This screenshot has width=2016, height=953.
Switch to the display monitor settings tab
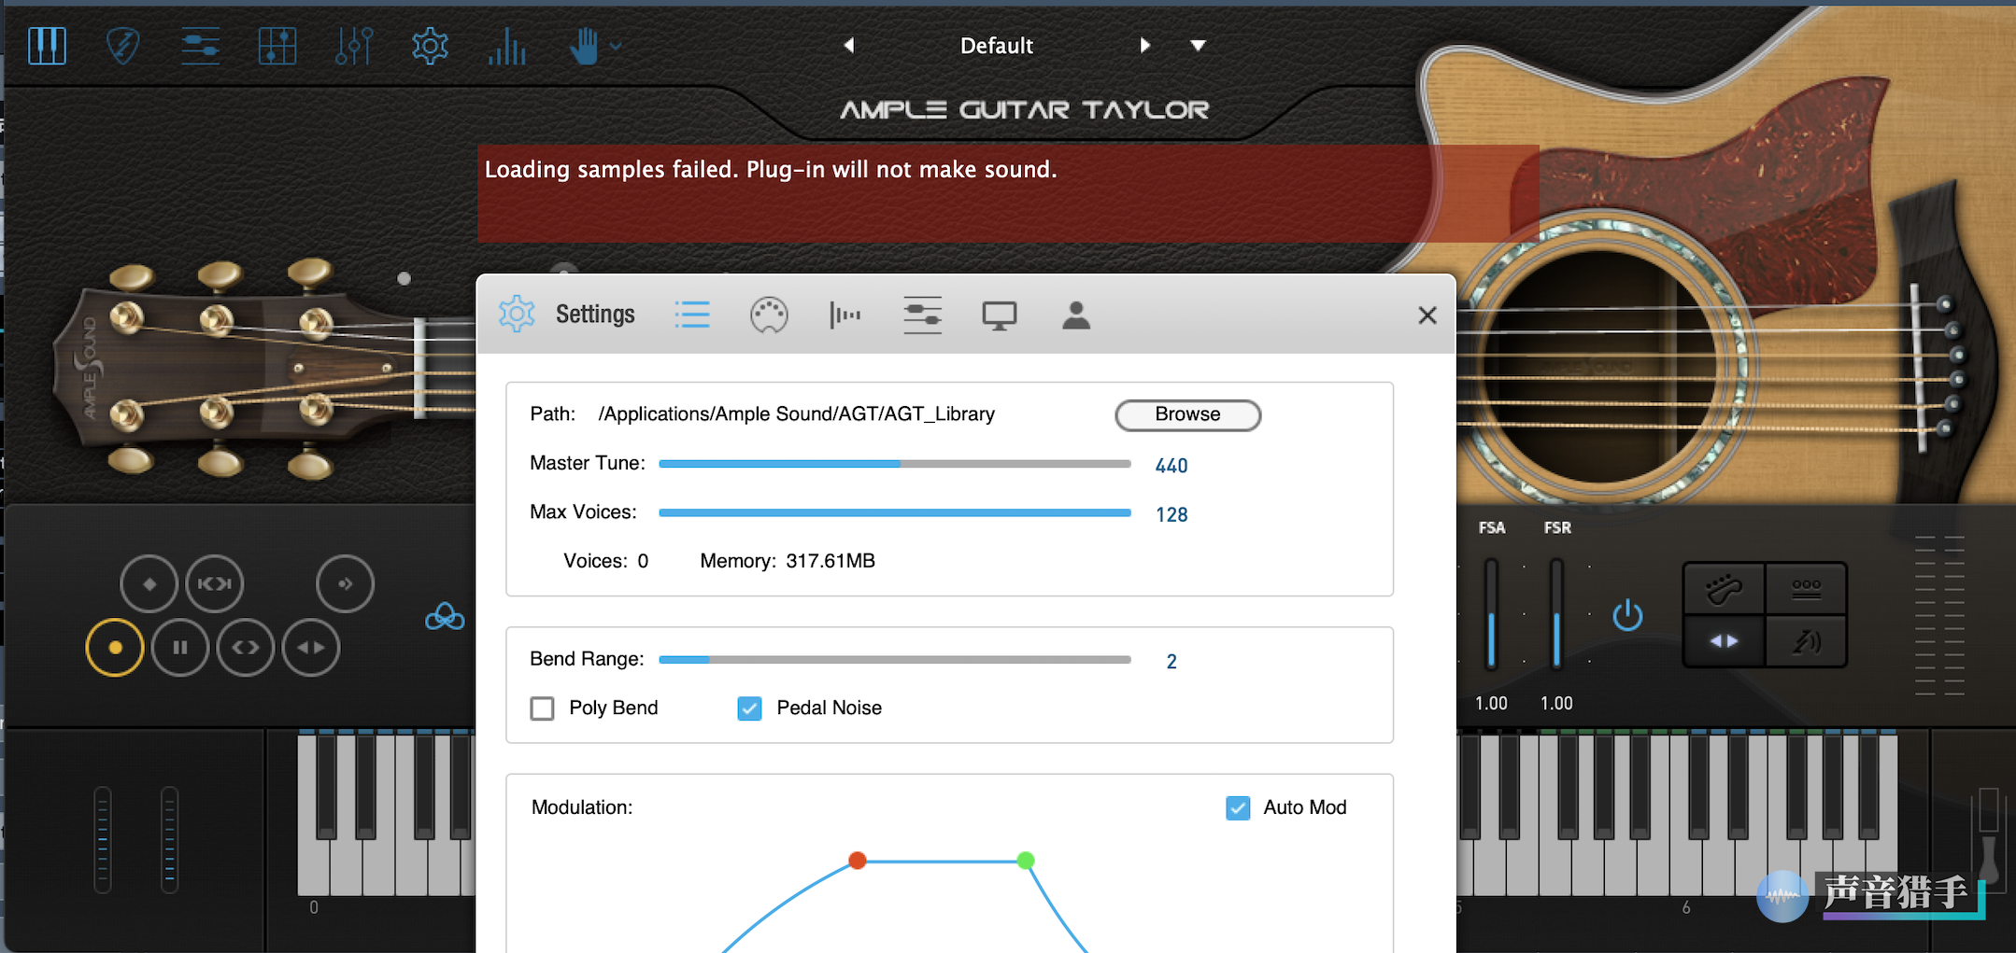[x=999, y=315]
